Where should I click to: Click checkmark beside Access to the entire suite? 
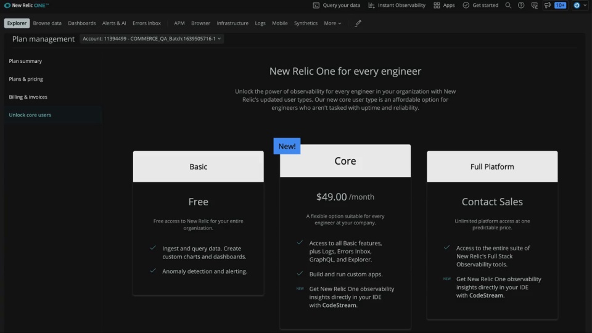coord(446,247)
